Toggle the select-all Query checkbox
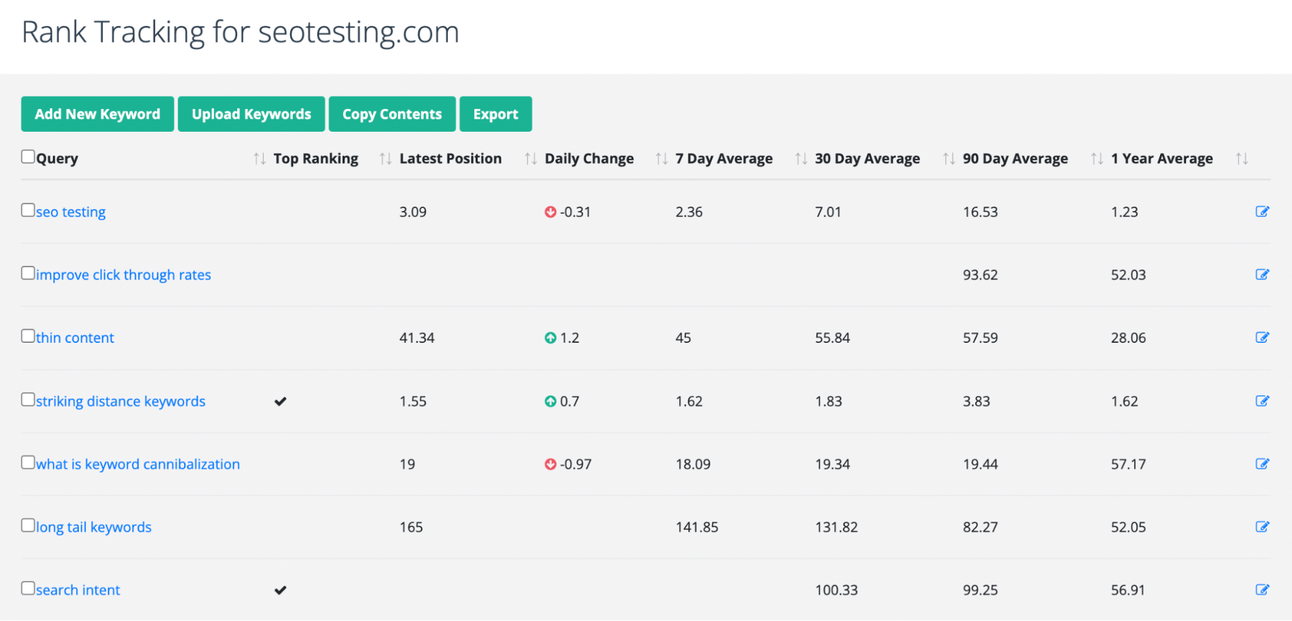The width and height of the screenshot is (1292, 621). [x=28, y=156]
